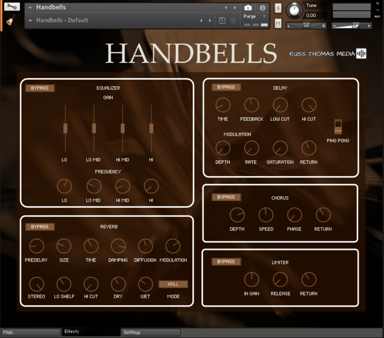Click the Delay modulation Rate knob
Viewport: 384px width, 338px height.
click(x=251, y=148)
